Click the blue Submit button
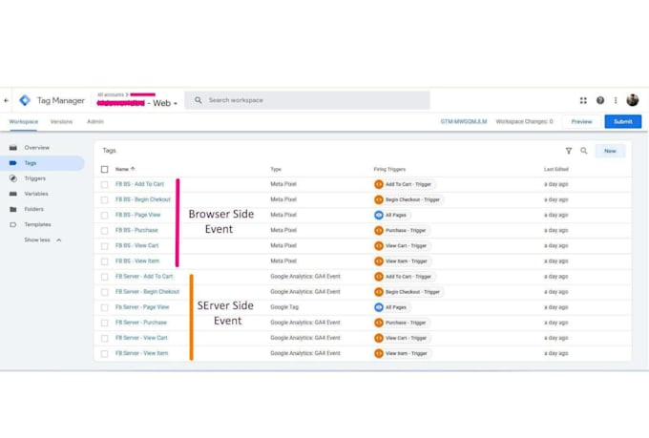 [623, 122]
